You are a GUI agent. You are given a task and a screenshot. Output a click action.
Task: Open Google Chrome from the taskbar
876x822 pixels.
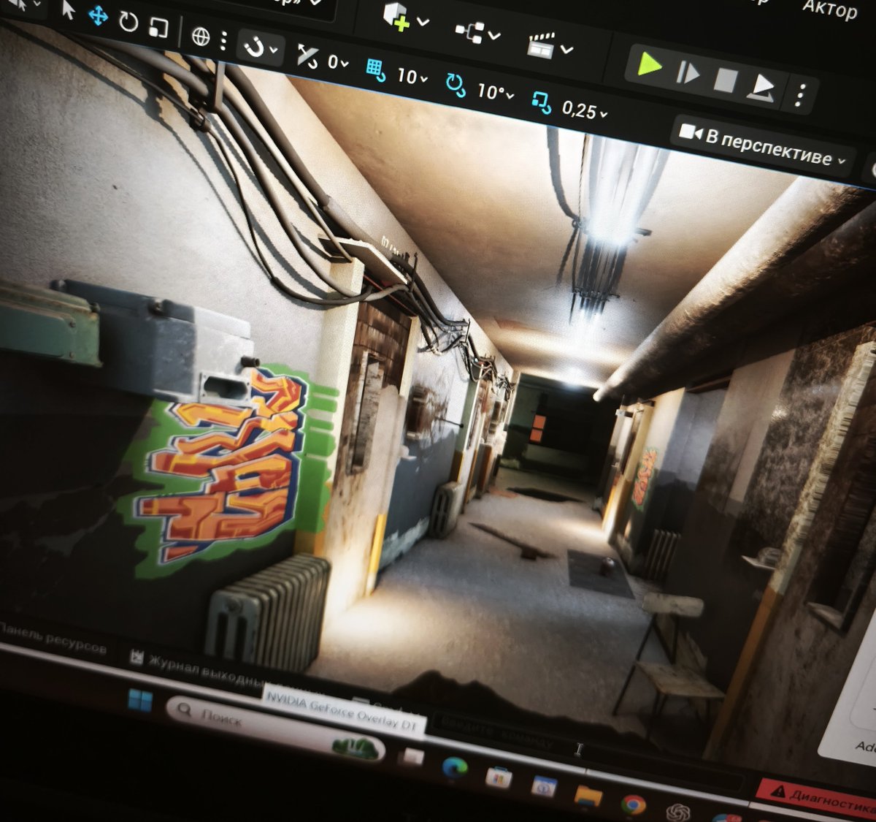coord(633,804)
